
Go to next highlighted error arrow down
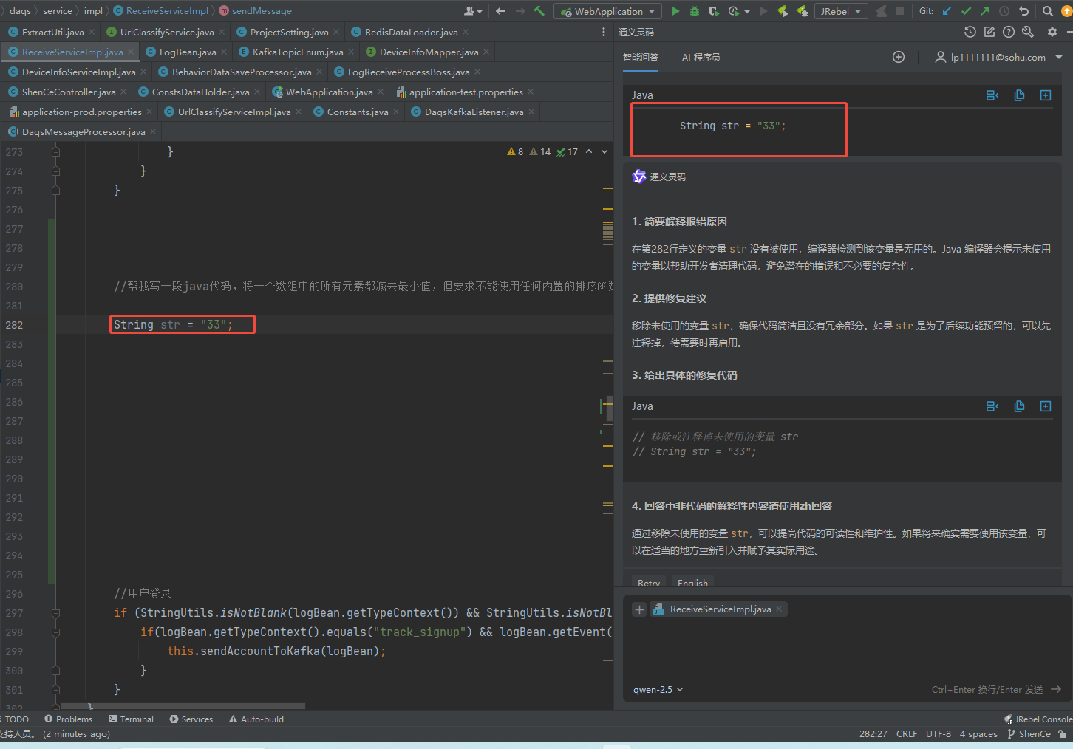(604, 151)
